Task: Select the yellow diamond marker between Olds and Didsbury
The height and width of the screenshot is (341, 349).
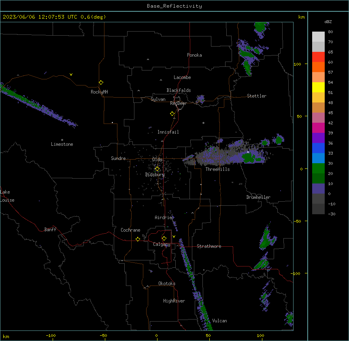Action: [157, 169]
